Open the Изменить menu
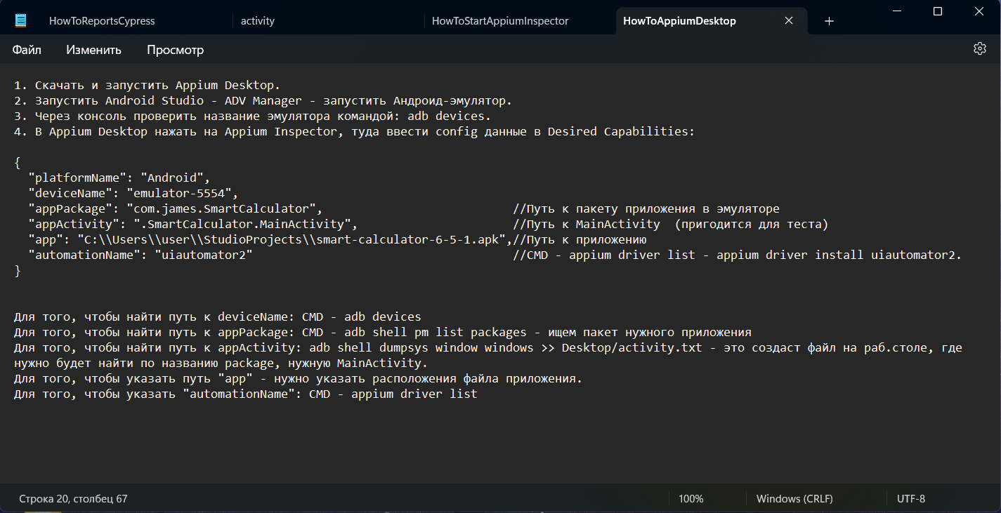This screenshot has height=513, width=1001. pyautogui.click(x=93, y=50)
